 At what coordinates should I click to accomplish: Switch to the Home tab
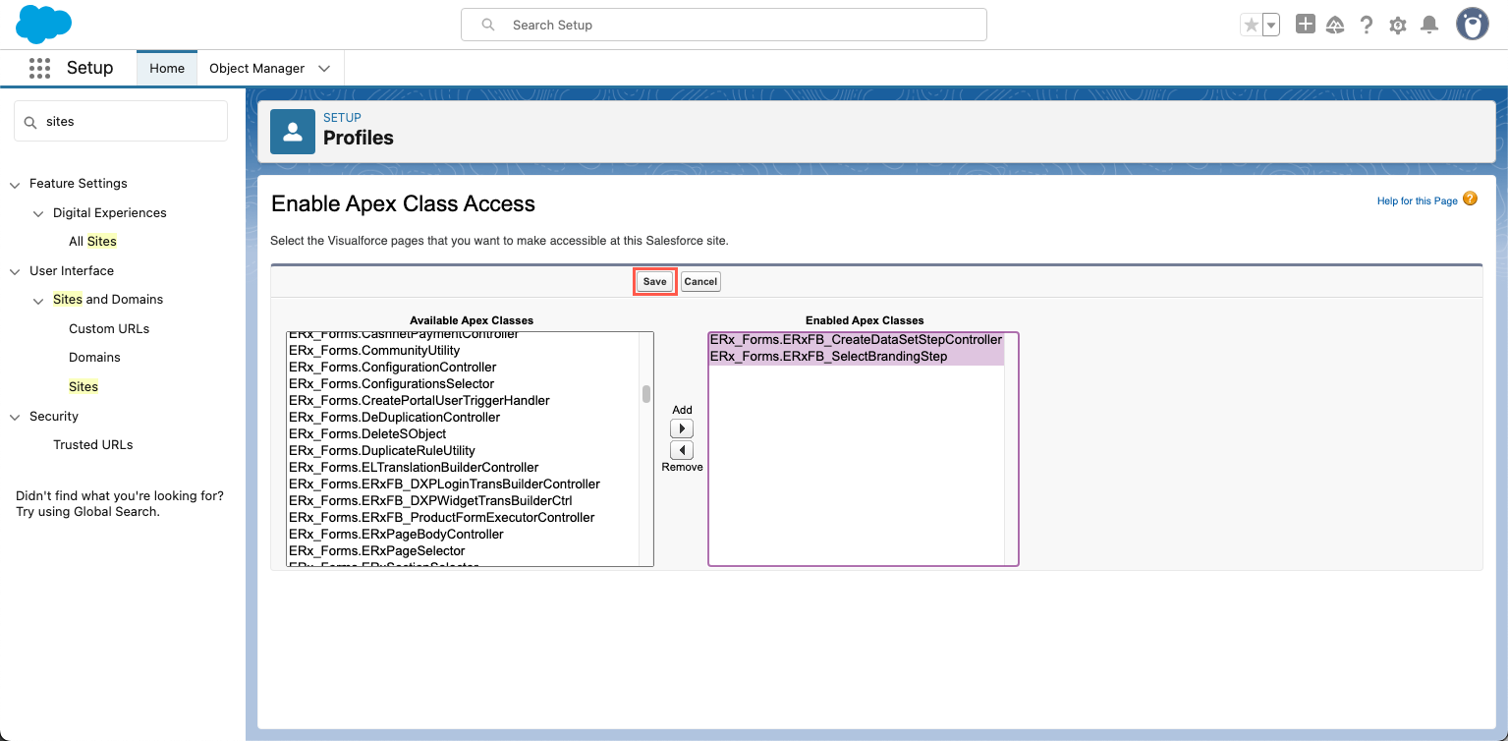(x=167, y=69)
